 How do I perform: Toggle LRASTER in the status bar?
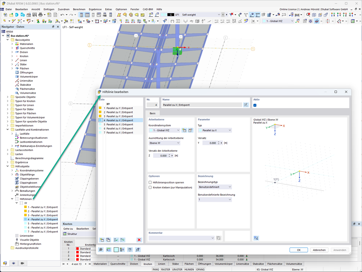pos(177,270)
